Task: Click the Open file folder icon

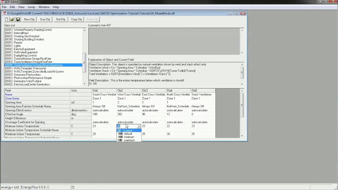Action: point(12,19)
